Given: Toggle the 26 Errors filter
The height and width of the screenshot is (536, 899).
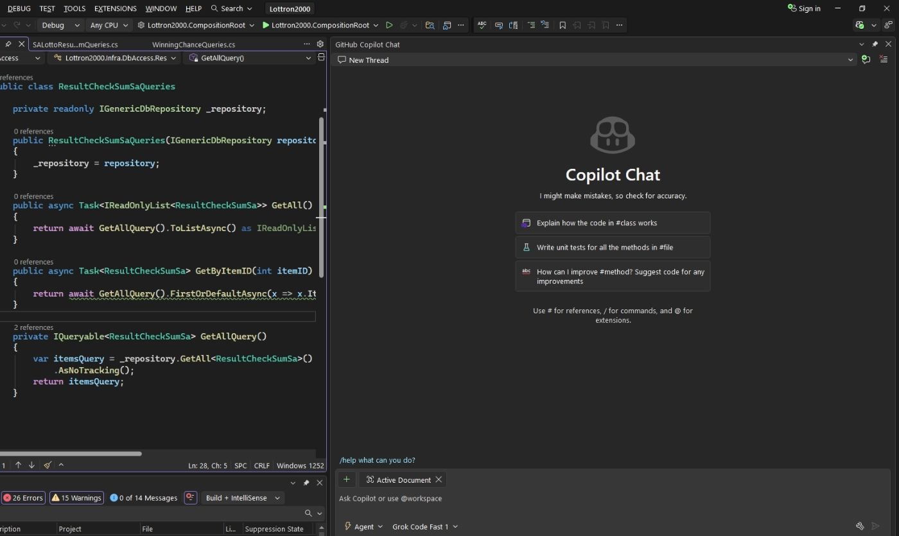Looking at the screenshot, I should tap(24, 497).
